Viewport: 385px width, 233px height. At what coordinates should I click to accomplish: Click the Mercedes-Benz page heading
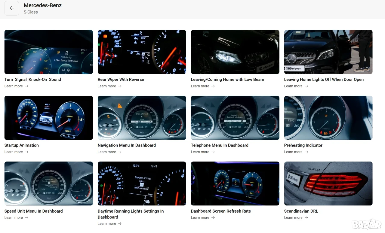[43, 5]
